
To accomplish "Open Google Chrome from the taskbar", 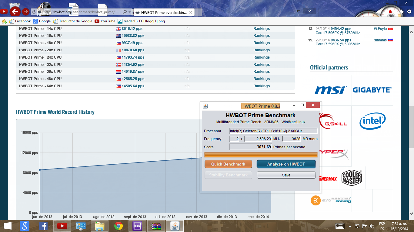I will click(x=119, y=226).
